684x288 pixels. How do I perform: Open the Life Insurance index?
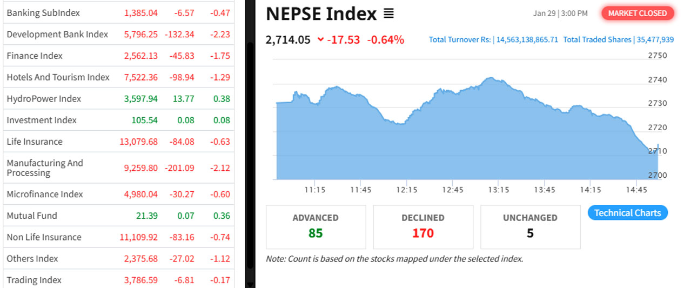[35, 142]
